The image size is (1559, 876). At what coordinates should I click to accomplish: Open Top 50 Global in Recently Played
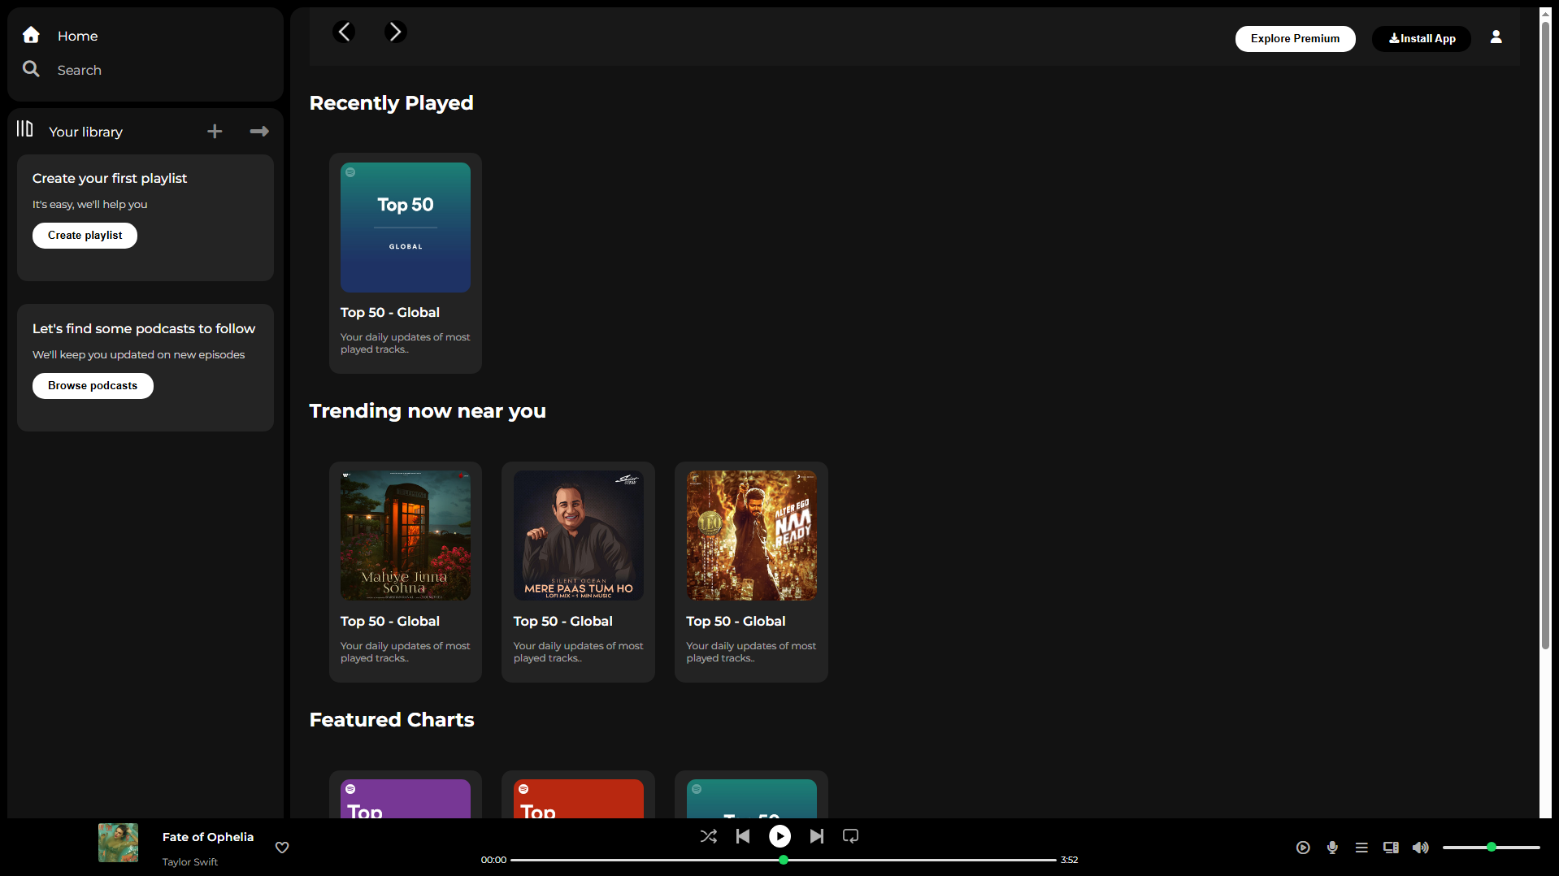[x=406, y=263]
